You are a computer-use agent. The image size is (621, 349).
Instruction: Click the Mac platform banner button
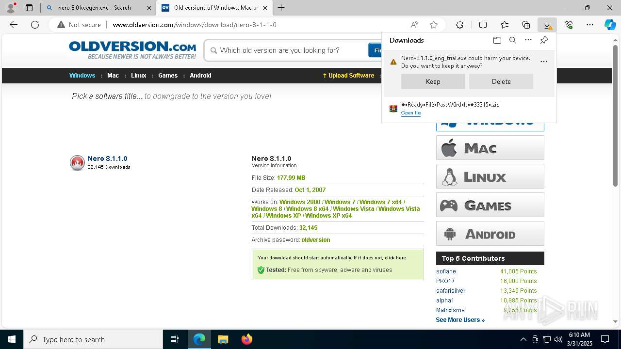click(x=490, y=148)
